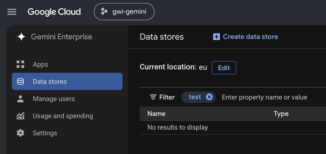
Task: Open Manage users section
Action: (x=67, y=99)
